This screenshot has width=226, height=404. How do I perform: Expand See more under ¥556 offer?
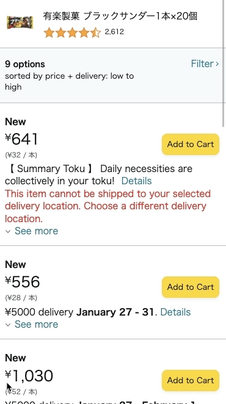coord(36,324)
